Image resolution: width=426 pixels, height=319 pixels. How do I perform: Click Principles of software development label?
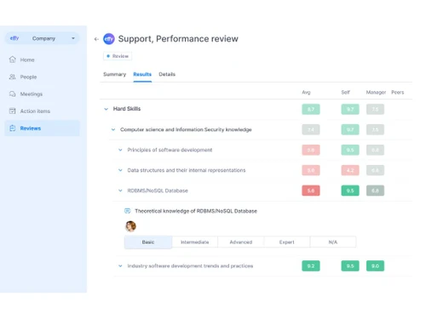[170, 150]
